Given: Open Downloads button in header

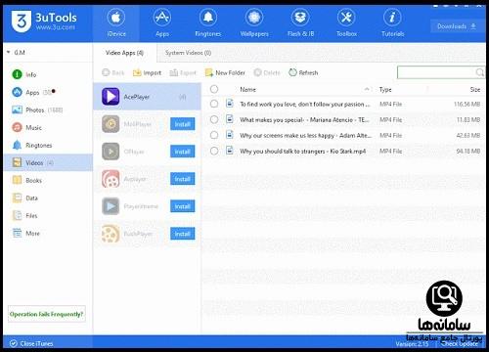Looking at the screenshot, I should pyautogui.click(x=457, y=26).
